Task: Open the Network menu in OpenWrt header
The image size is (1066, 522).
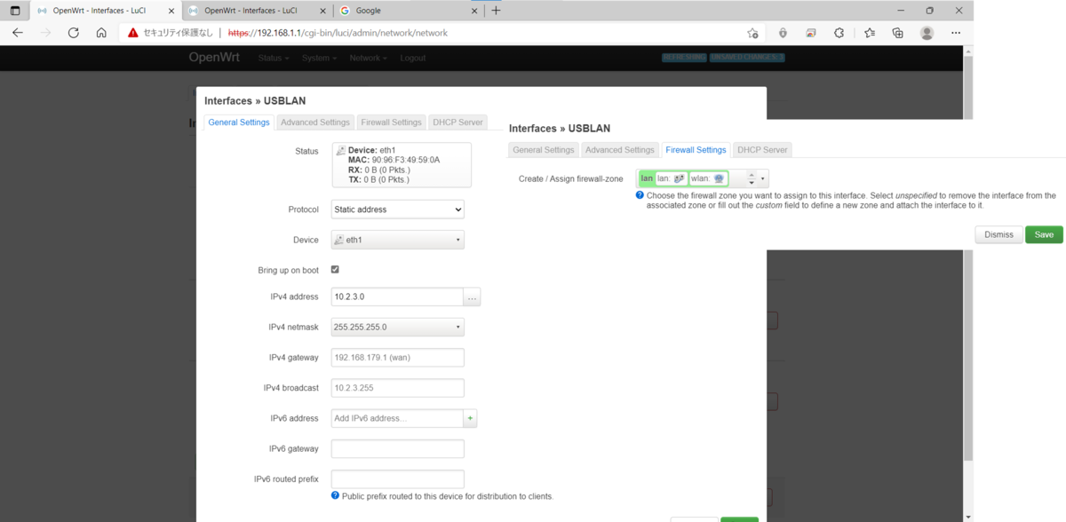Action: [x=369, y=58]
